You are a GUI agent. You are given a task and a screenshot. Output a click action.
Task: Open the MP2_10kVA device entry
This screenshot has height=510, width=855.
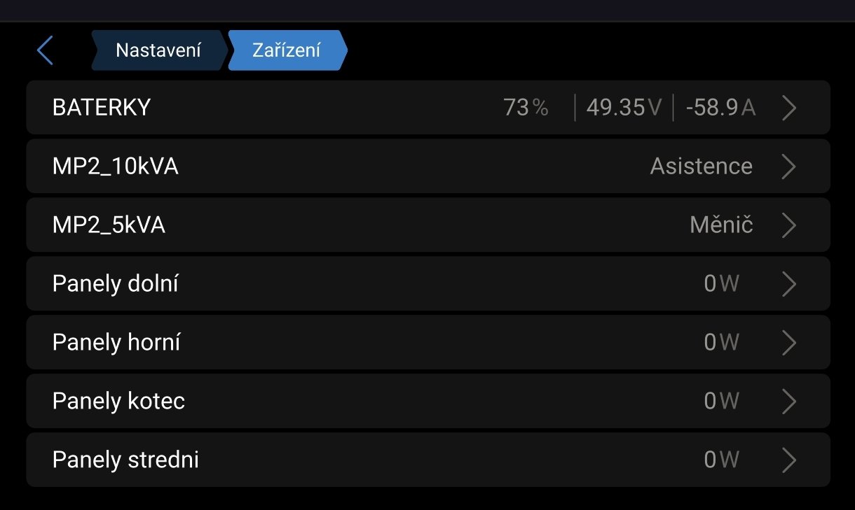[116, 167]
